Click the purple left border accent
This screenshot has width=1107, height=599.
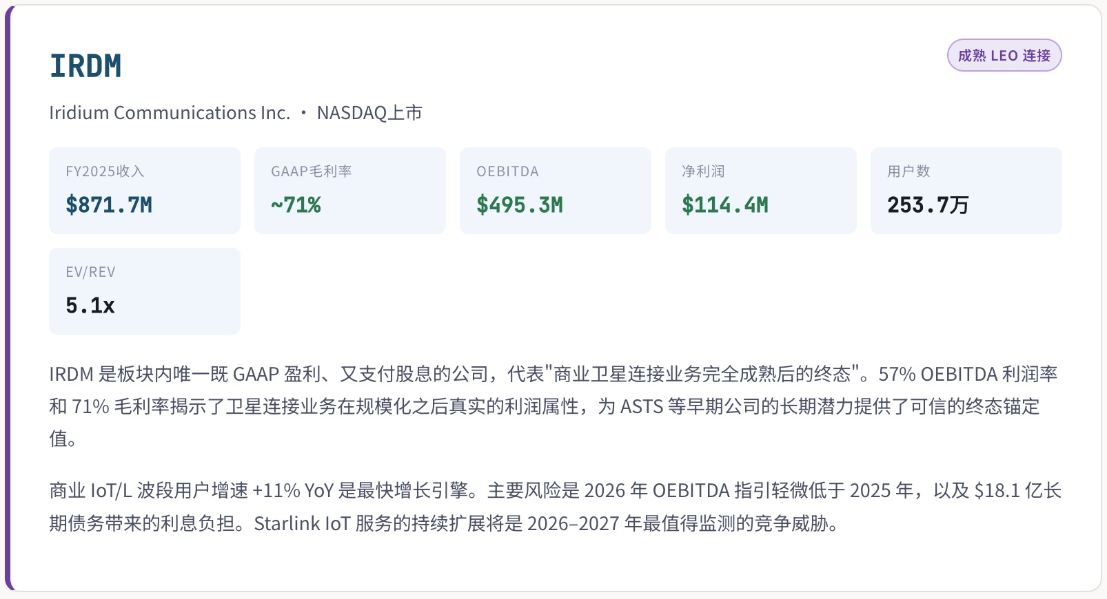pyautogui.click(x=8, y=296)
